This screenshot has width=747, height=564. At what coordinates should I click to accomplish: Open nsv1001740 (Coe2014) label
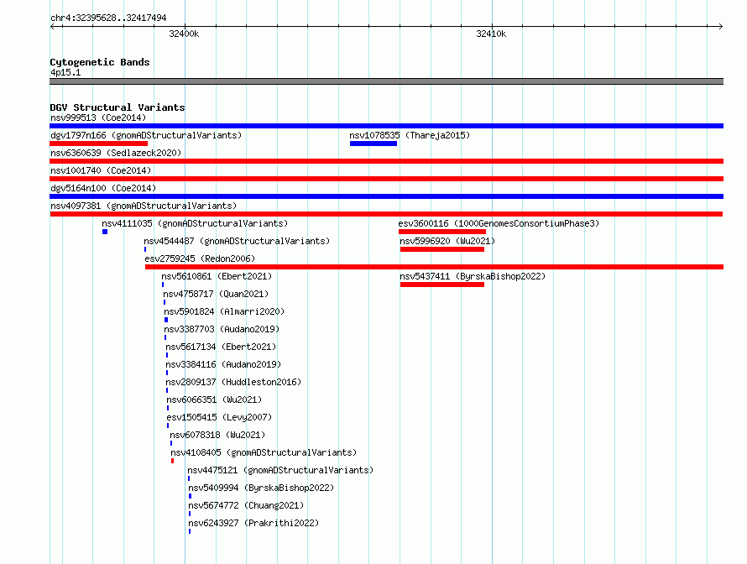click(101, 170)
